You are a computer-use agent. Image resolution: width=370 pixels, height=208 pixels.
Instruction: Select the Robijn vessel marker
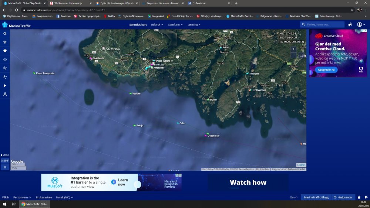tap(135, 126)
